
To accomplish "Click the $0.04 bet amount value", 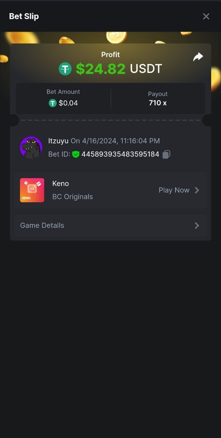I will pos(68,103).
